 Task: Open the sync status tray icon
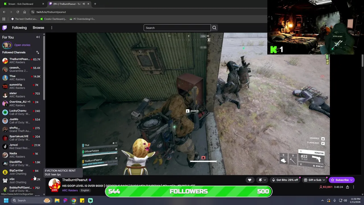coord(328,200)
